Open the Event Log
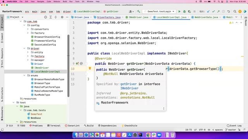Image resolution: width=248 pixels, height=139 pixels. point(234,125)
